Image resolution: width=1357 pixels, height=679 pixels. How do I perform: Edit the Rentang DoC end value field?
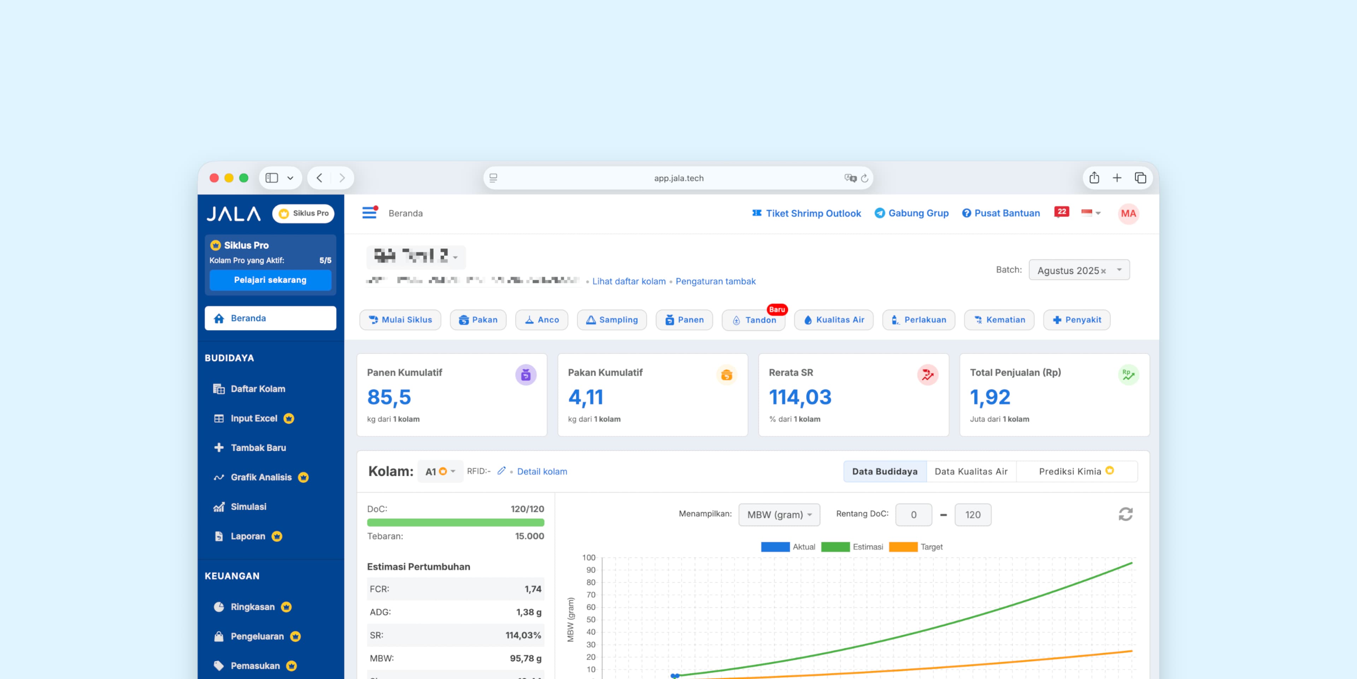pos(973,514)
